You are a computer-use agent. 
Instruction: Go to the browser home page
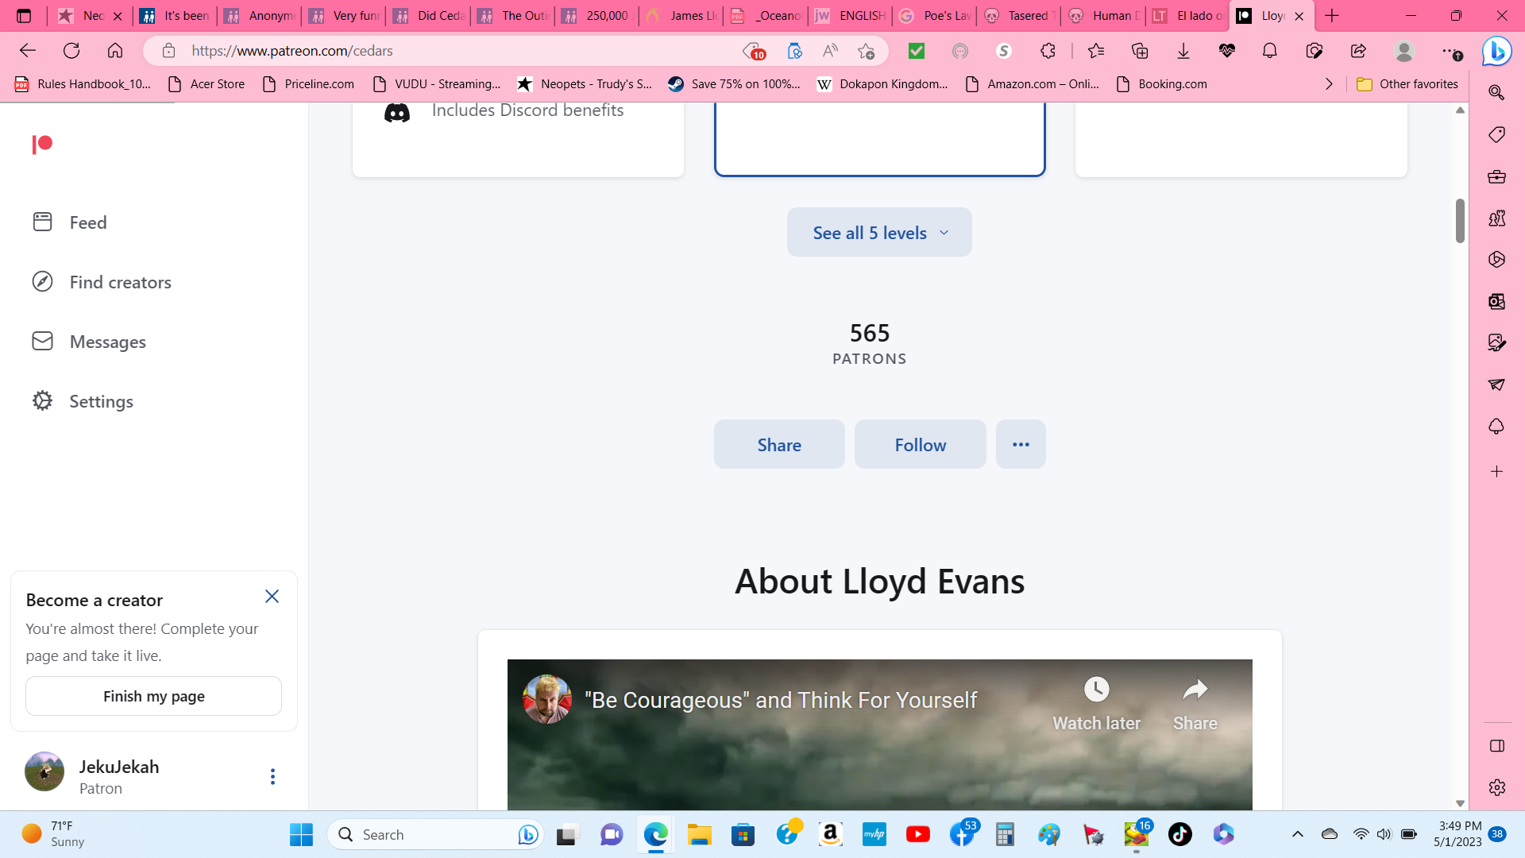click(x=115, y=51)
